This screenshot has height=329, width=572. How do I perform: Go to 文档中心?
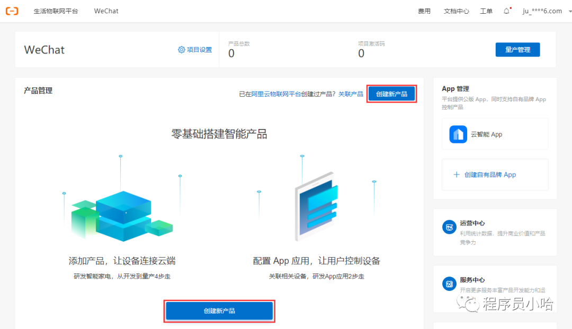pos(456,11)
